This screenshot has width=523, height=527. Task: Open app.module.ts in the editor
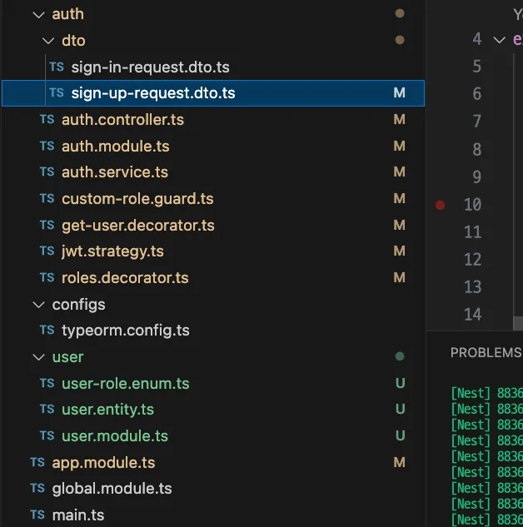pos(103,462)
